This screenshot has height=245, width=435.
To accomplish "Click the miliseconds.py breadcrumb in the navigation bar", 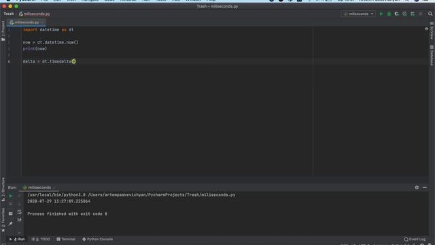I will pyautogui.click(x=35, y=14).
